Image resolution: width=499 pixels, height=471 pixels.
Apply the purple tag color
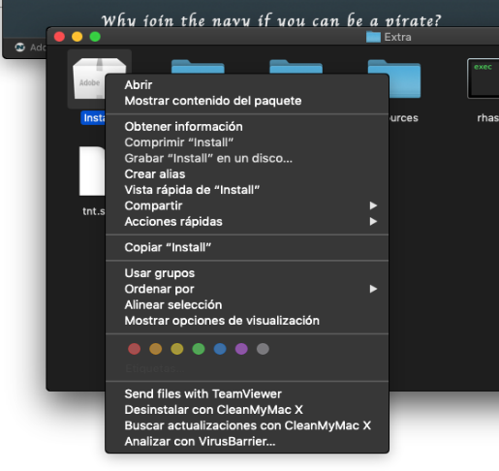pos(241,349)
